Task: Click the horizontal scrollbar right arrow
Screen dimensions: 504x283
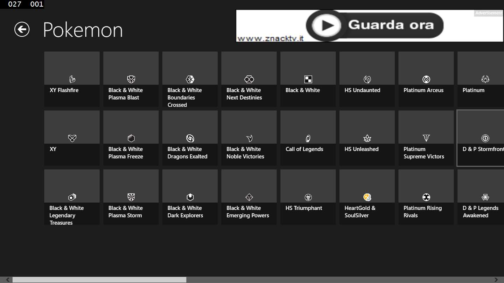Action: [x=496, y=280]
